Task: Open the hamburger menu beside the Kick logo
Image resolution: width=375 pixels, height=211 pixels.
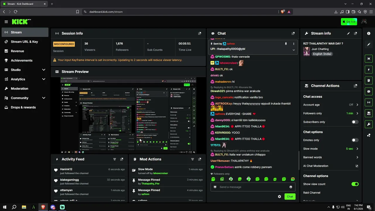Action: tap(6, 22)
